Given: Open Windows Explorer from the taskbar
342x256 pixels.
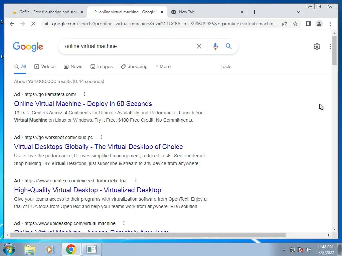Looking at the screenshot, I should [x=30, y=249].
